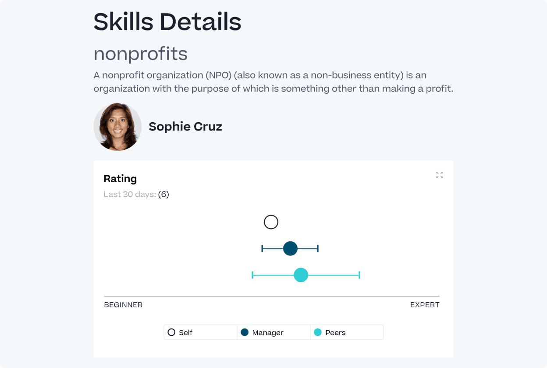The width and height of the screenshot is (547, 368).
Task: Click the Sophie Cruz name link
Action: (185, 127)
